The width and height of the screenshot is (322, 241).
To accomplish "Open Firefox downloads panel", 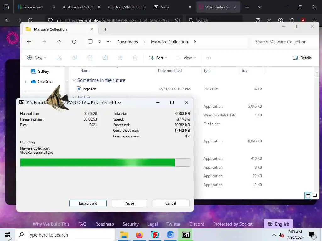I will [269, 20].
